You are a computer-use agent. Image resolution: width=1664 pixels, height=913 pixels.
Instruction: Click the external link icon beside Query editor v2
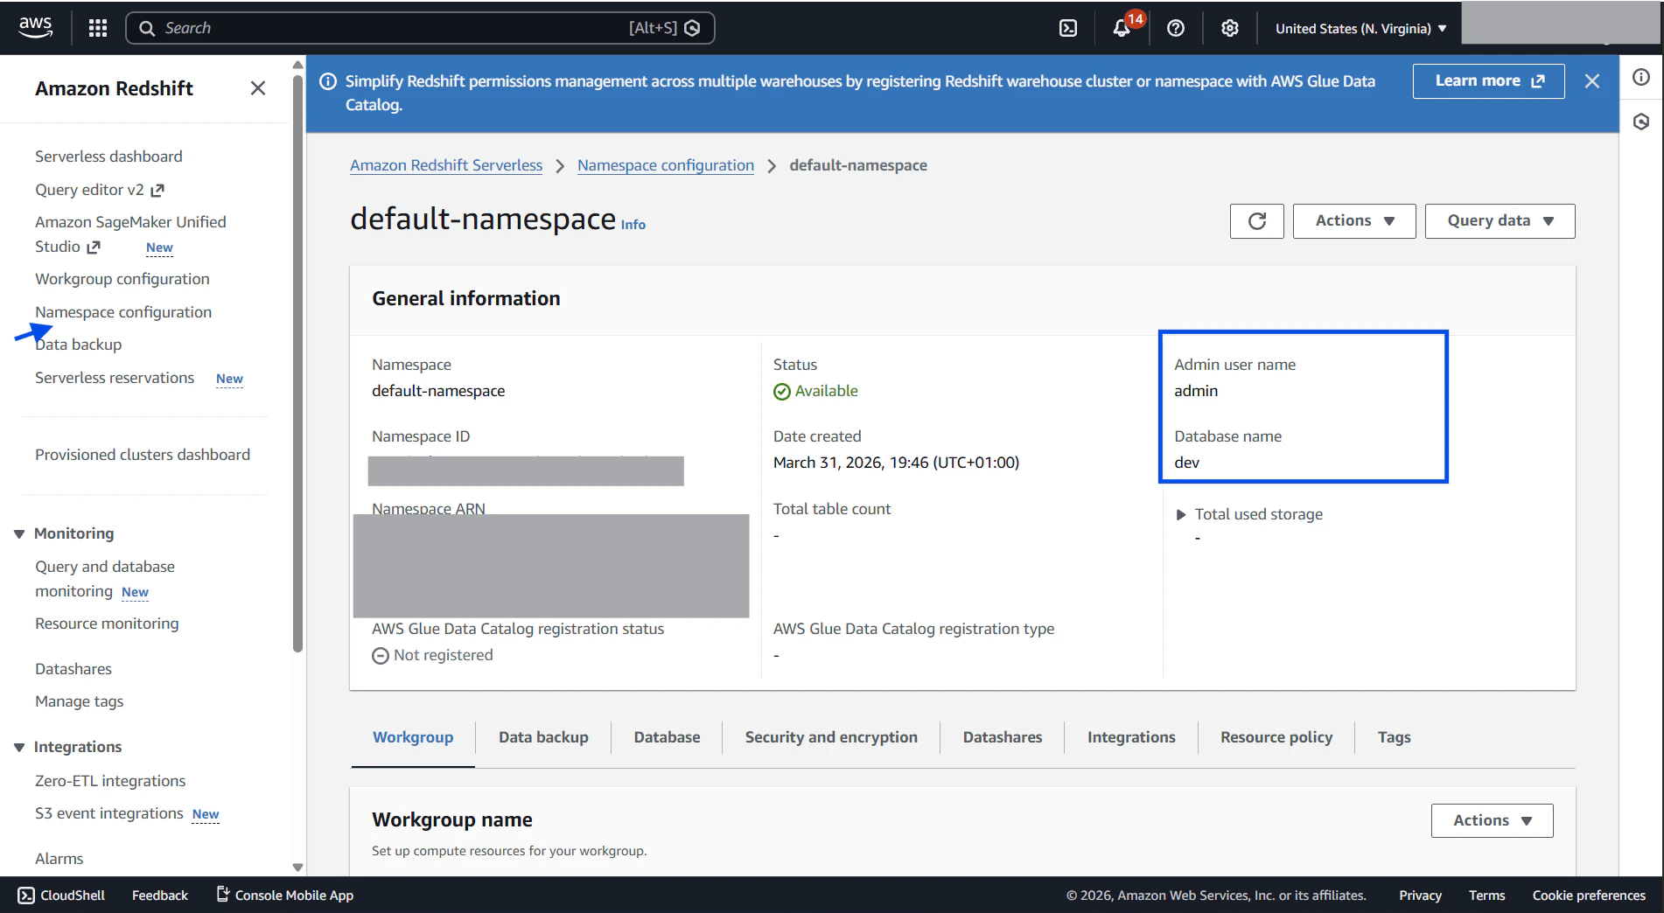[x=157, y=191]
